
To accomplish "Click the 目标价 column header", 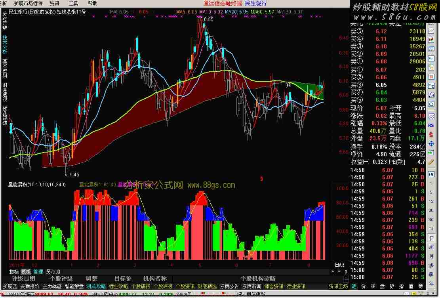I will tap(123, 279).
